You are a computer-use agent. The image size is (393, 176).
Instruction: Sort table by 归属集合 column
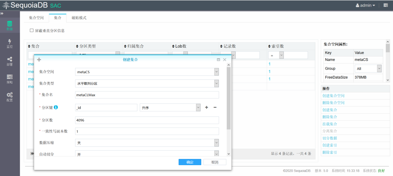click(x=134, y=46)
